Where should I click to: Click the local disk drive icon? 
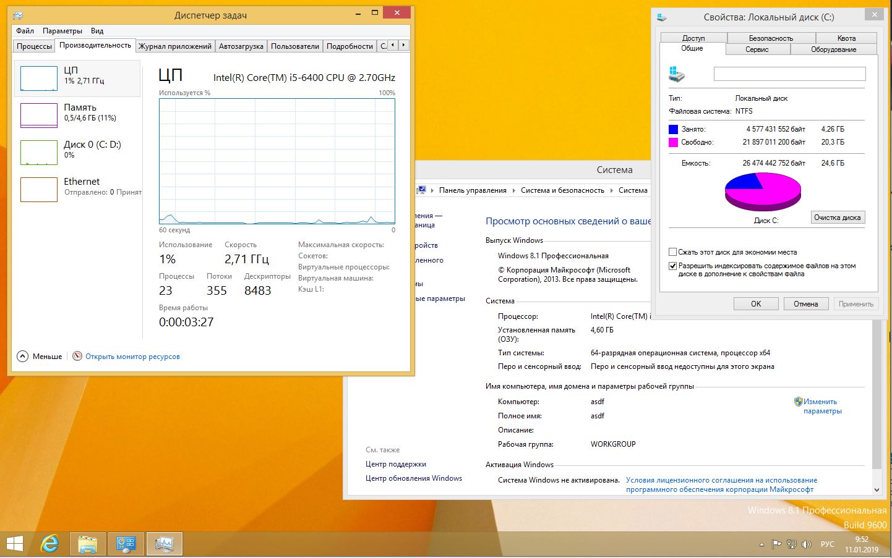[677, 74]
